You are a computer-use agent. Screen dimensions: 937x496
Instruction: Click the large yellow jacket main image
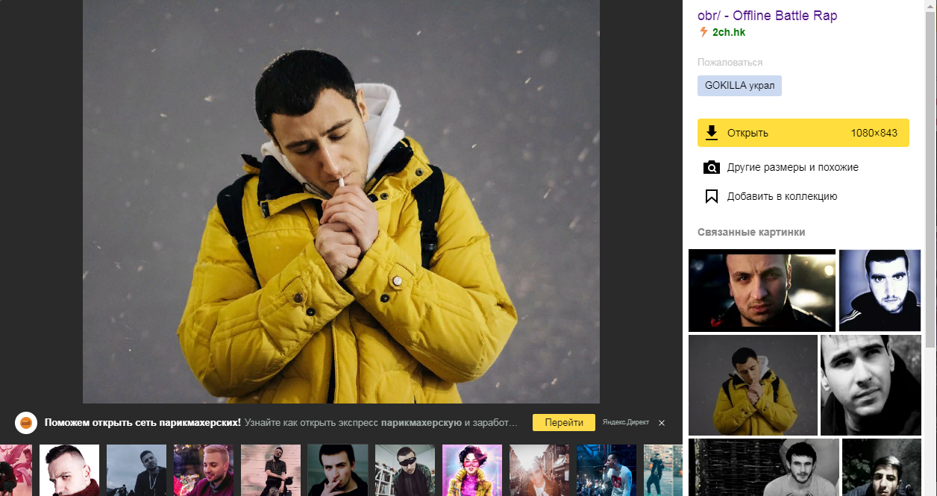pos(341,201)
